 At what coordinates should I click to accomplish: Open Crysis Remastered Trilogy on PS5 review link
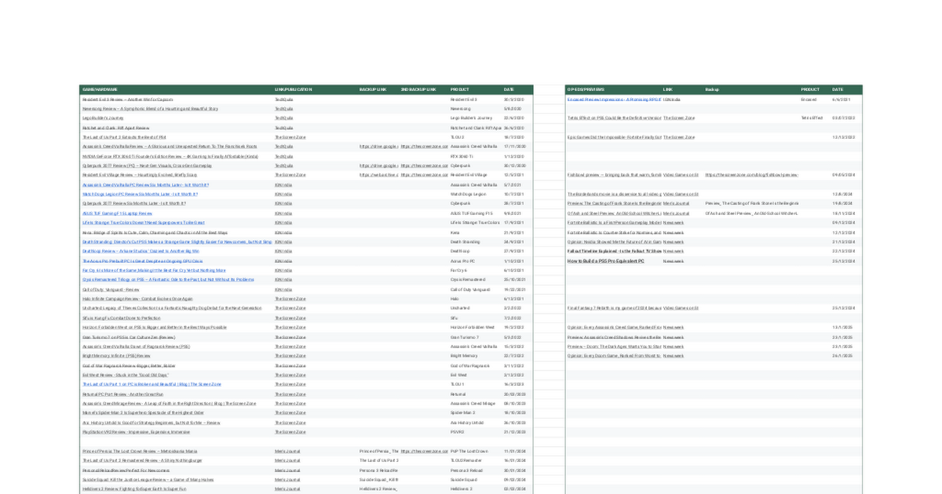pyautogui.click(x=168, y=280)
